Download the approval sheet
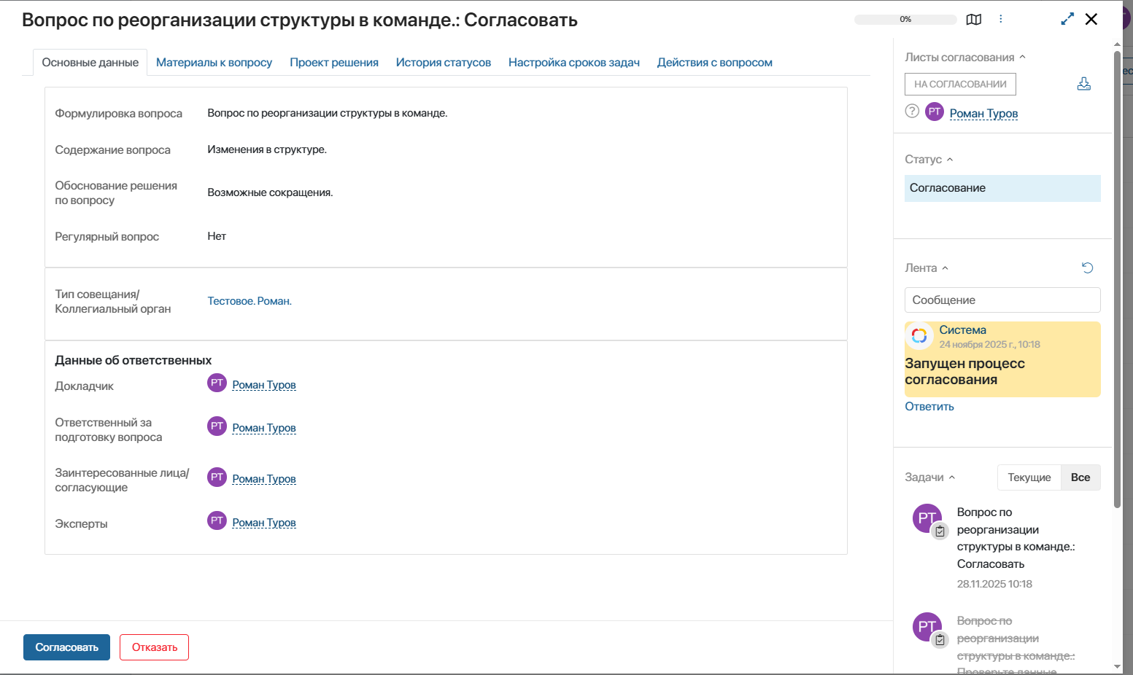 (x=1083, y=84)
